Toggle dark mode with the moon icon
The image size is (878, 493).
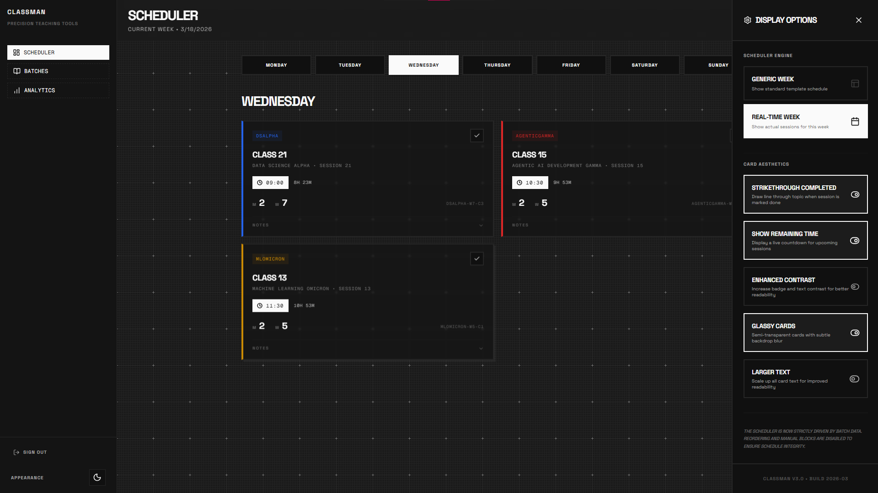(97, 477)
